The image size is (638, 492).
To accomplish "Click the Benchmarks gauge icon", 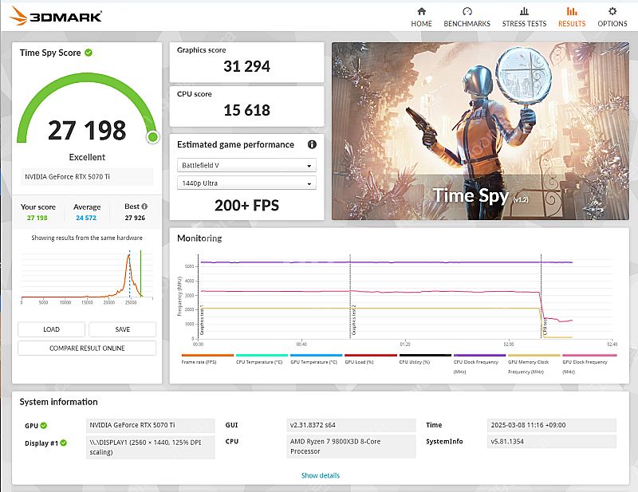I will (467, 11).
